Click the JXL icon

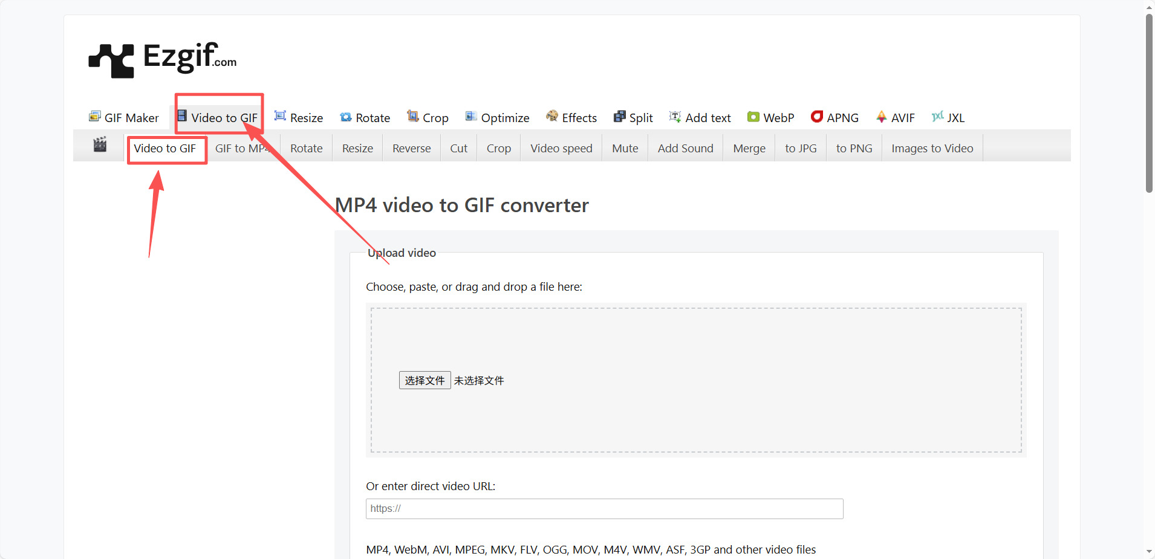[938, 117]
